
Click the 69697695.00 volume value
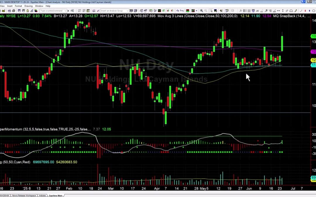(43, 162)
